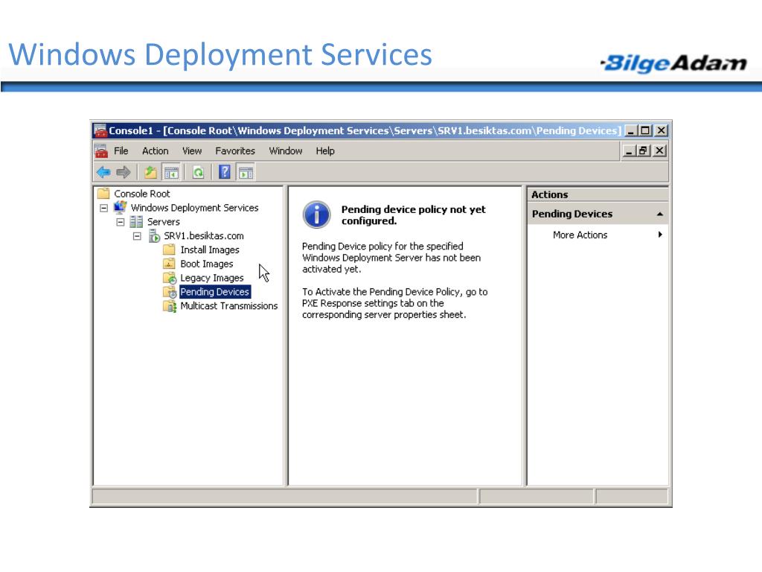Viewport: 762px width, 572px height.
Task: Click 'To Activate the Pending Device Policy' paragraph
Action: point(394,304)
